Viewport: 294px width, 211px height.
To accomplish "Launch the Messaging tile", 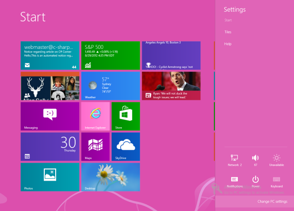I will click(50, 116).
